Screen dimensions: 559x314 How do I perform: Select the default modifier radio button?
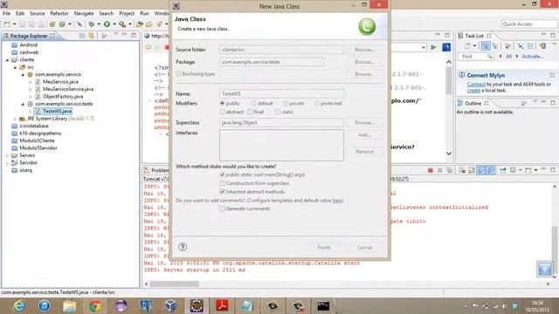coord(253,103)
